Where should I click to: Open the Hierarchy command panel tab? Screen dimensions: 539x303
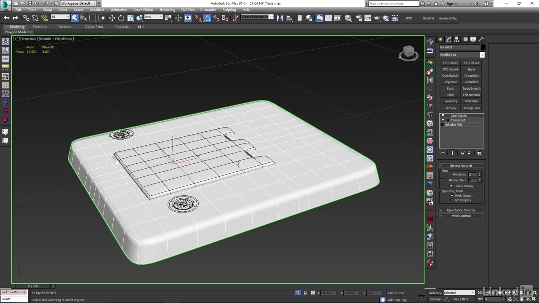point(457,39)
